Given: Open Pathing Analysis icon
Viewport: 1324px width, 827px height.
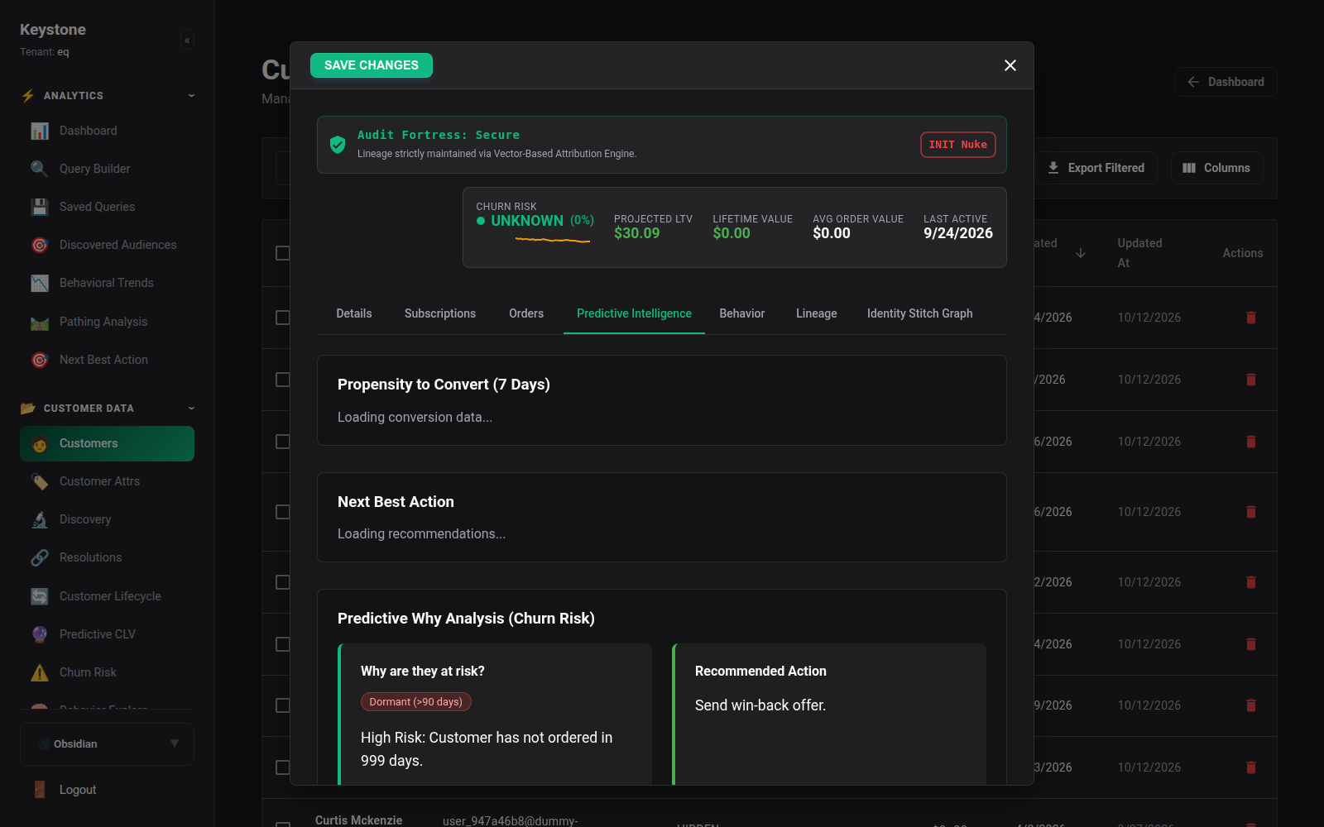Looking at the screenshot, I should (39, 322).
